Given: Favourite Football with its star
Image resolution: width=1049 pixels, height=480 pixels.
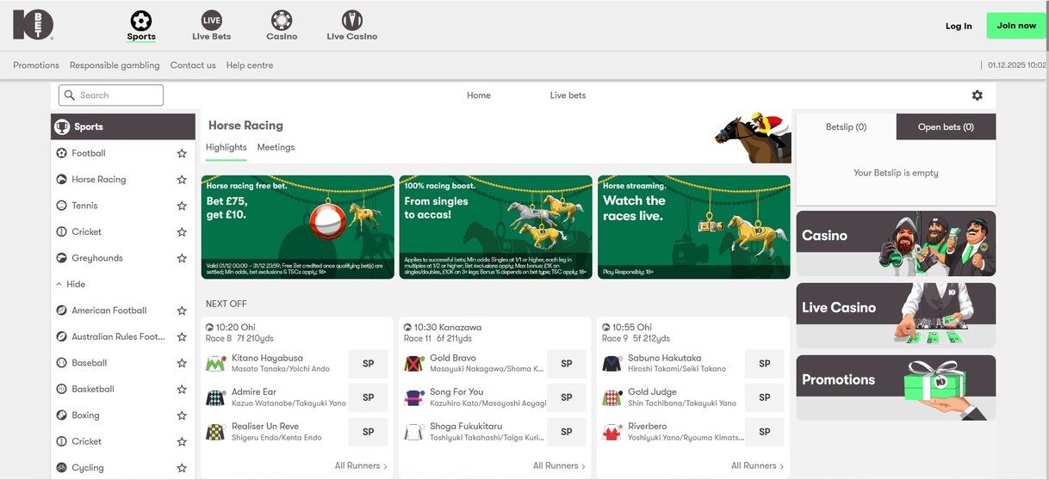Looking at the screenshot, I should pos(182,153).
